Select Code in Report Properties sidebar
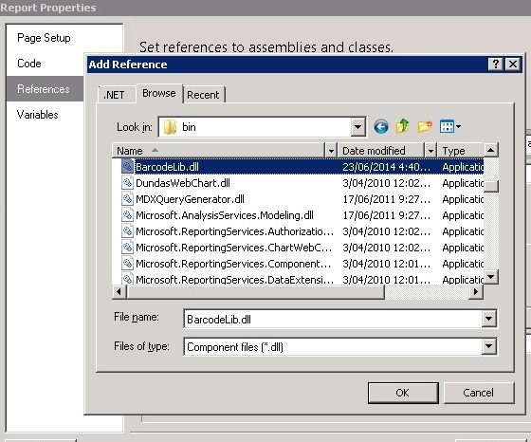The image size is (531, 442). (29, 64)
